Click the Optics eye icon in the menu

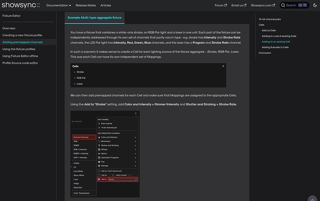coord(99,154)
